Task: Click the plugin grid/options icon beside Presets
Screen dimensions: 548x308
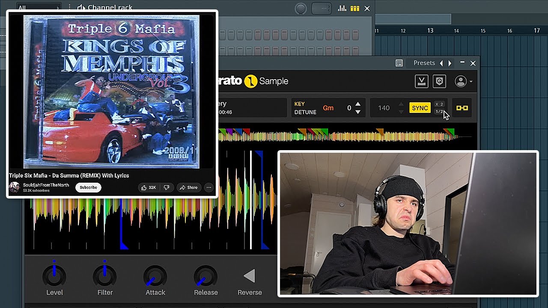Action: click(399, 63)
